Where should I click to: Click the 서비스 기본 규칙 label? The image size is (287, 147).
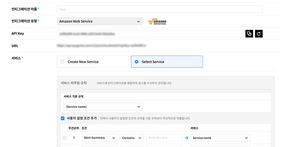pos(73,96)
